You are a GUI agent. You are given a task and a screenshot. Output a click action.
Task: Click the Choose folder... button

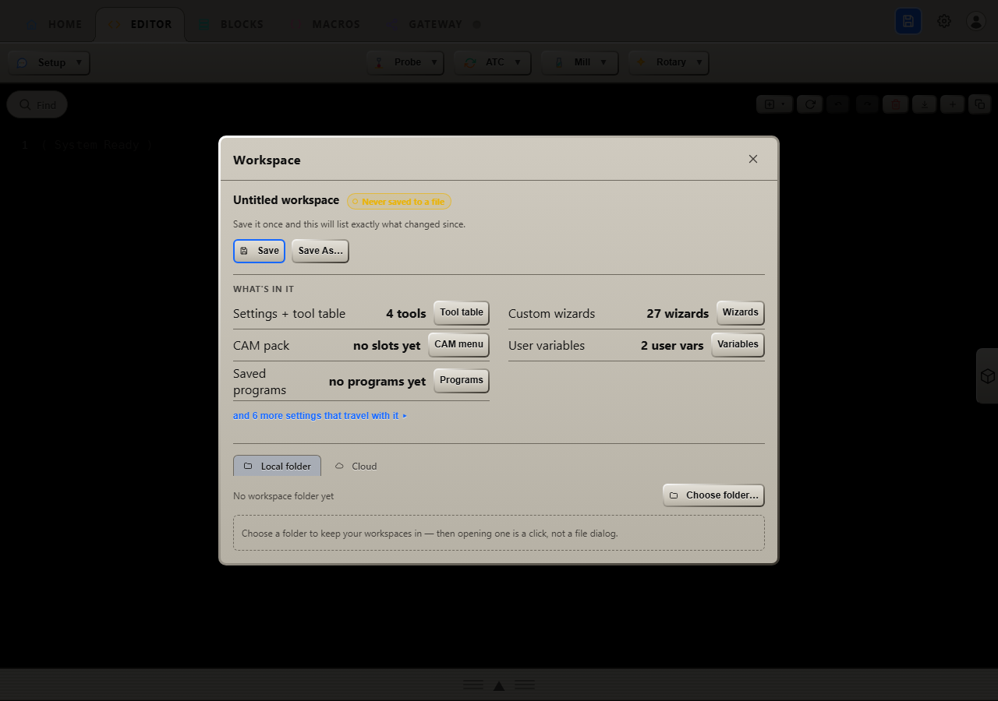713,495
